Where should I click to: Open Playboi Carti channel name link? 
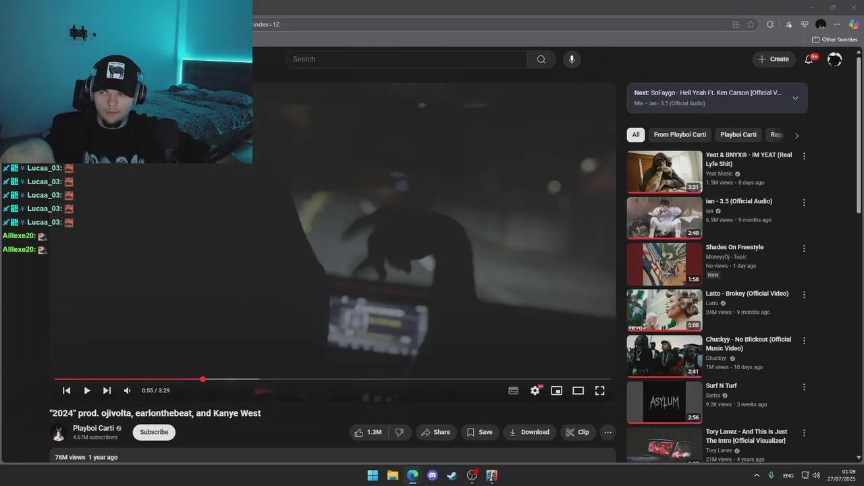[x=93, y=428]
